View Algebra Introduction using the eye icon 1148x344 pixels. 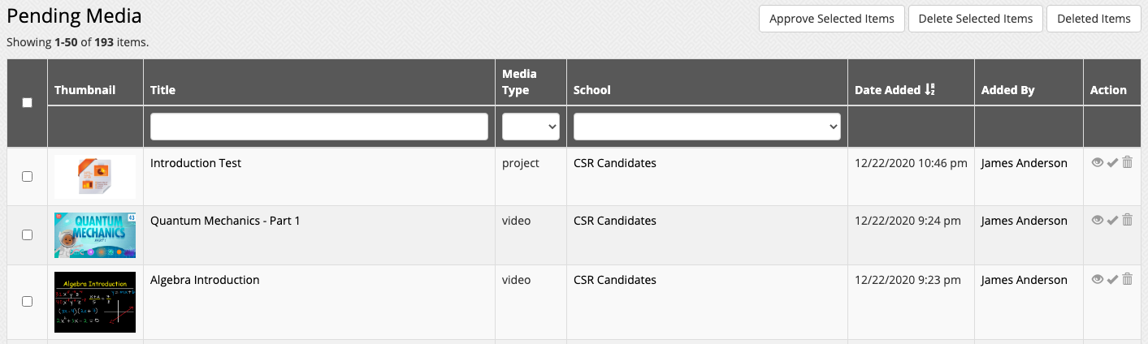pyautogui.click(x=1098, y=280)
